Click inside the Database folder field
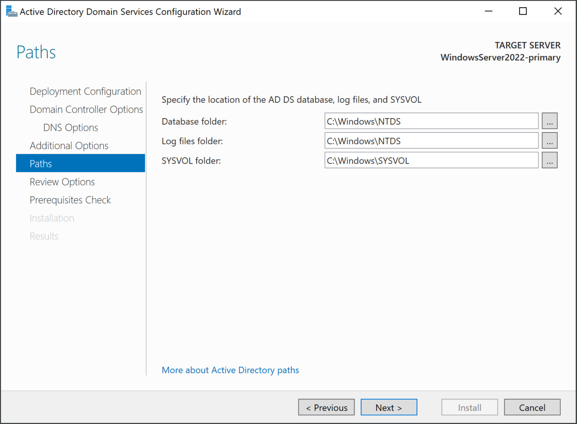 coord(431,121)
